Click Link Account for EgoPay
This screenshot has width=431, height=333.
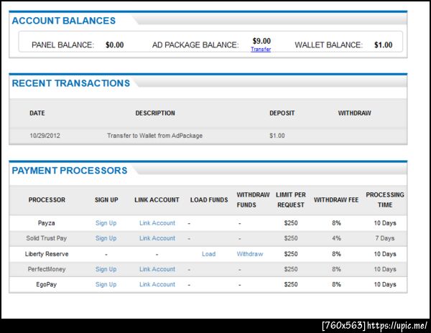(157, 284)
